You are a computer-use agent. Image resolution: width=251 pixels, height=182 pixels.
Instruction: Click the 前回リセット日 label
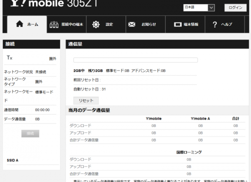pos(87,80)
